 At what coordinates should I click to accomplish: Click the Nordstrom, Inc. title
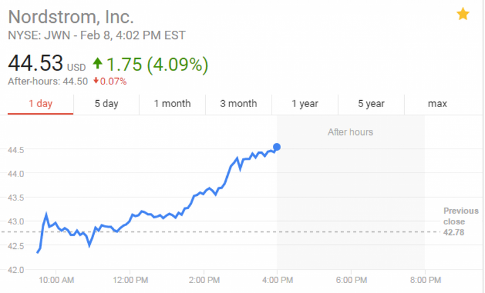pos(71,16)
